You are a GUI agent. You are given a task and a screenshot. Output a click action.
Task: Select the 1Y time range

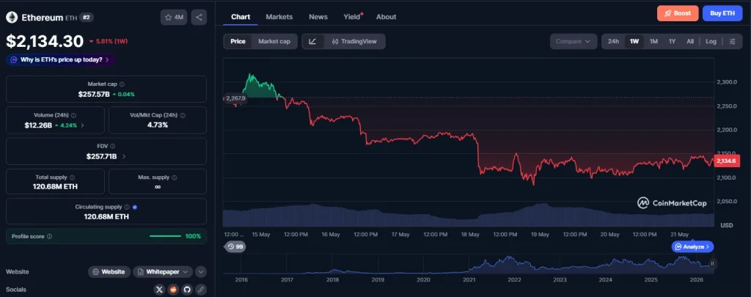[672, 41]
